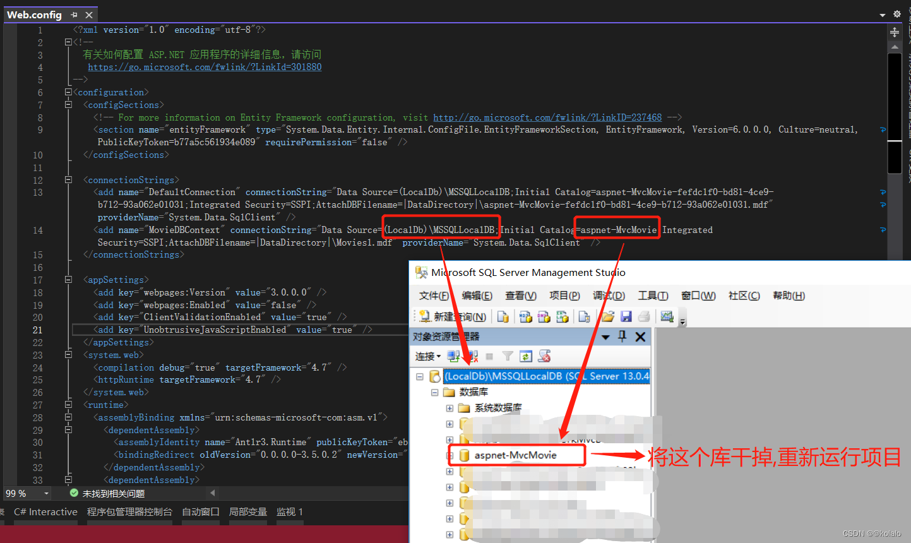
Task: Switch to 自动窗口 tab
Action: [201, 512]
